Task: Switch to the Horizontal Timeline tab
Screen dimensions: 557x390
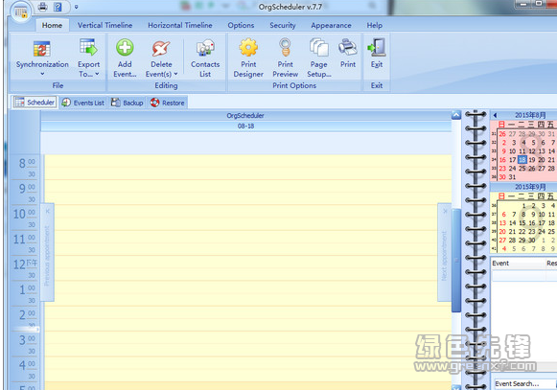Action: 179,25
